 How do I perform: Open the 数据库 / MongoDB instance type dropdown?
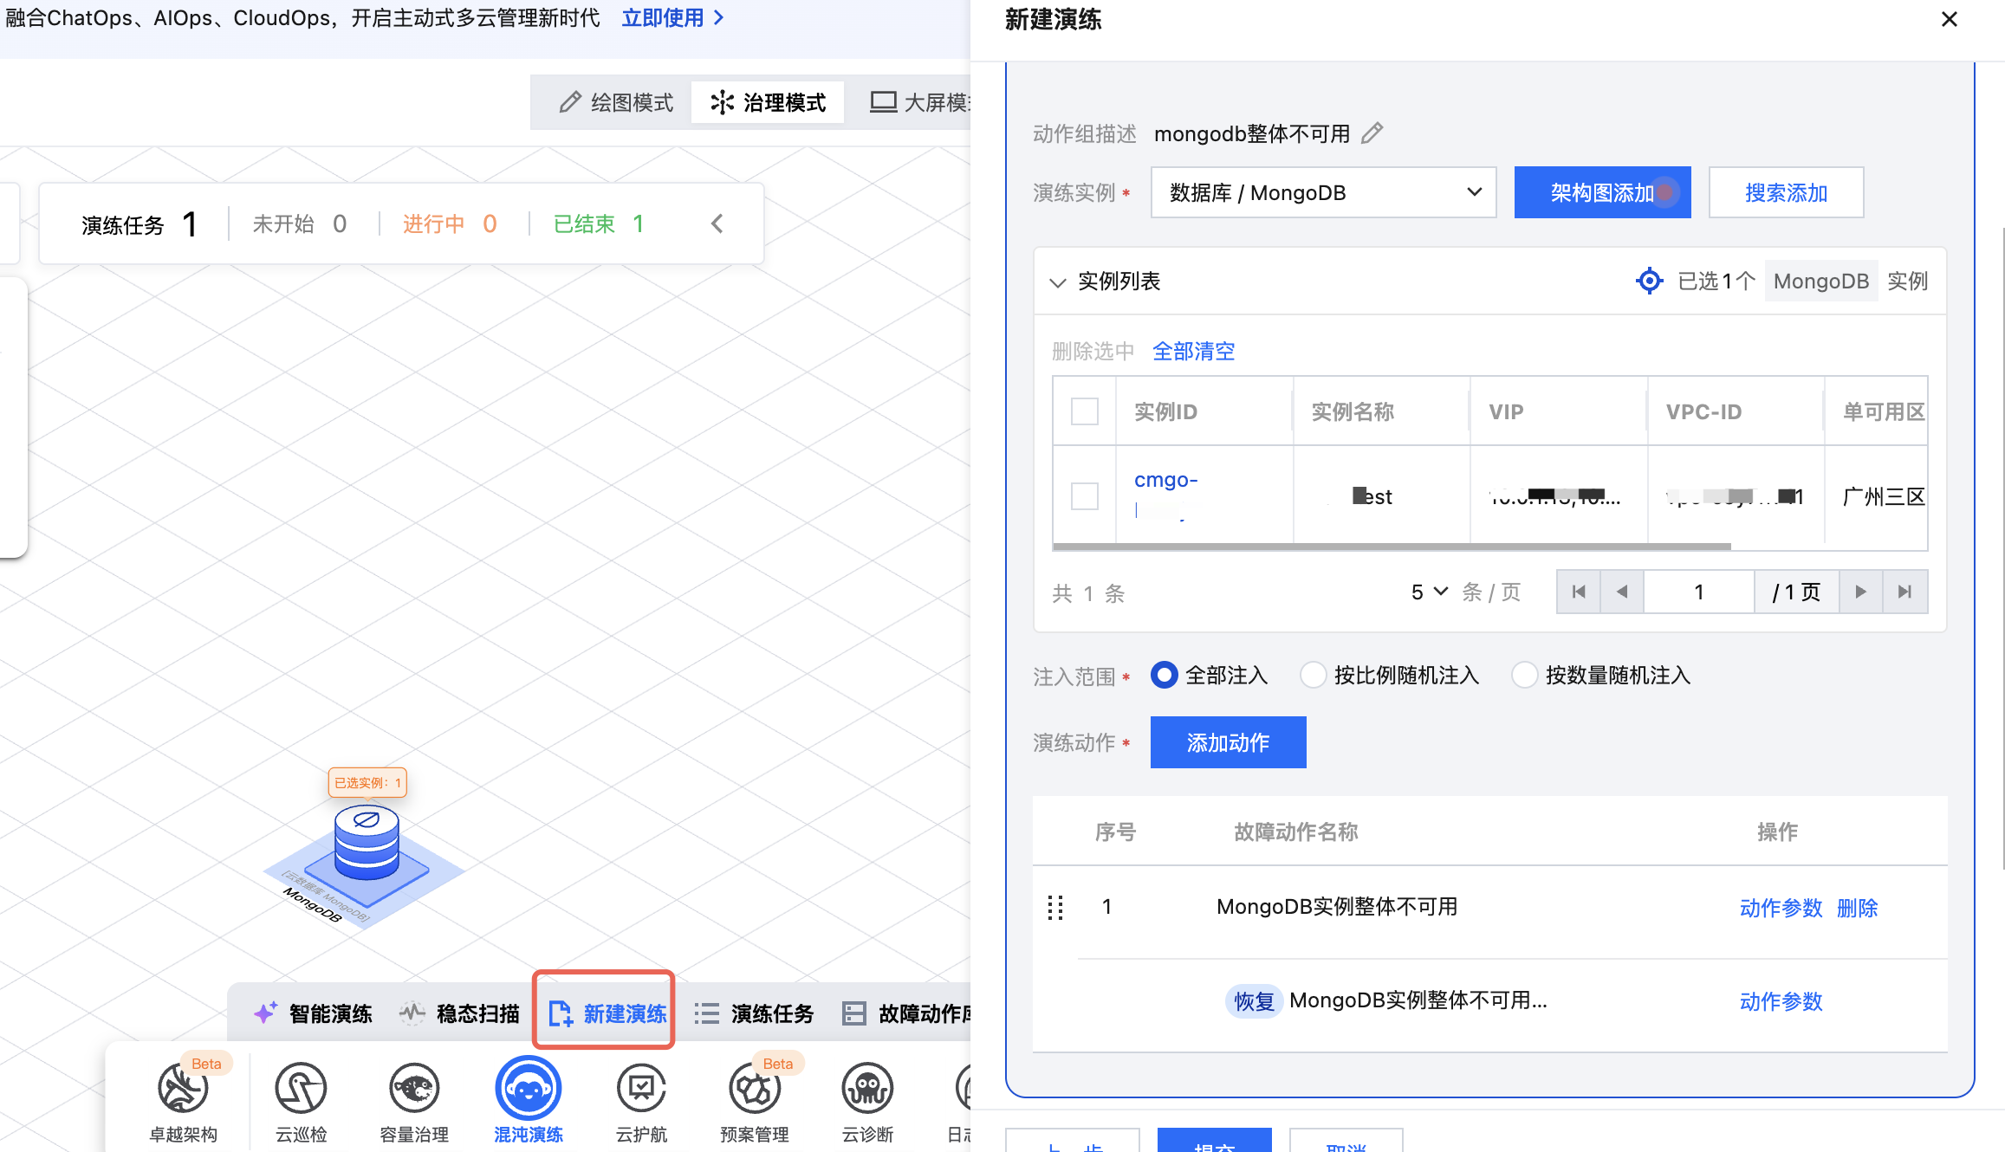(x=1323, y=192)
